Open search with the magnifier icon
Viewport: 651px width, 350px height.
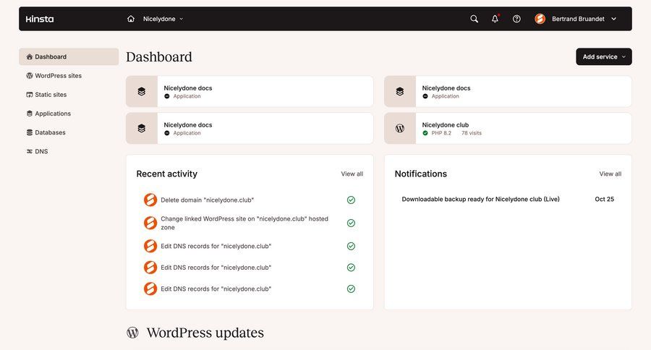[x=474, y=19]
